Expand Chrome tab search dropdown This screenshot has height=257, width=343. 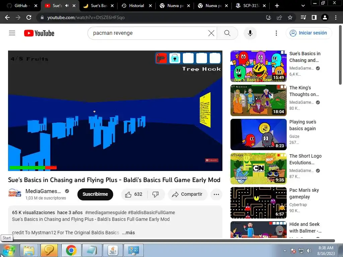303,6
